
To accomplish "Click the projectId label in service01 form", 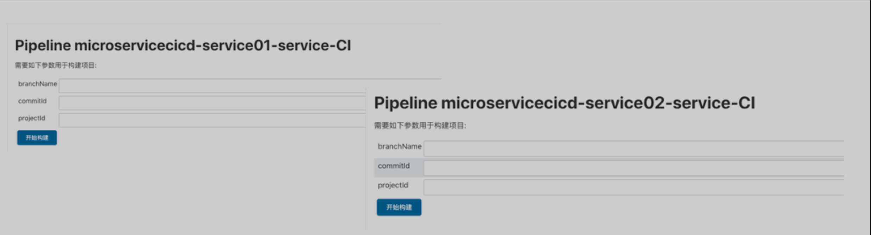I will [x=32, y=118].
